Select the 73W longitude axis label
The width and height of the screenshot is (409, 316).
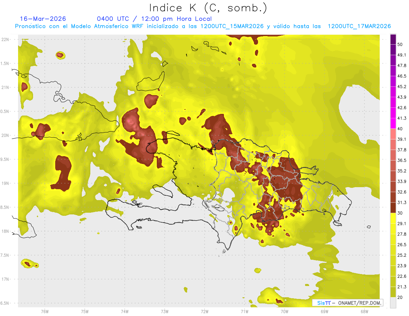pyautogui.click(x=165, y=312)
